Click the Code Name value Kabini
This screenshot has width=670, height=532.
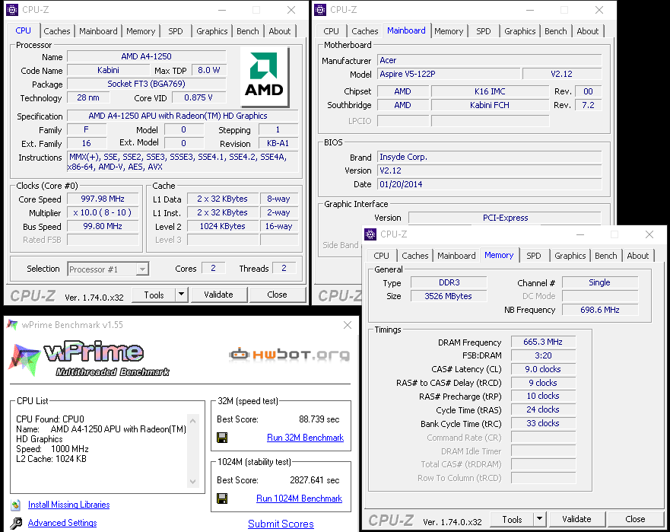108,70
